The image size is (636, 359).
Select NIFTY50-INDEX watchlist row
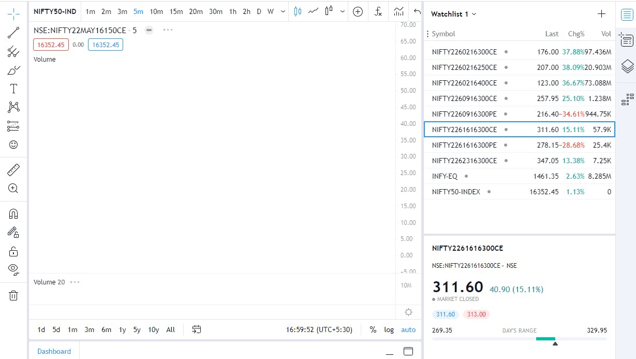520,192
